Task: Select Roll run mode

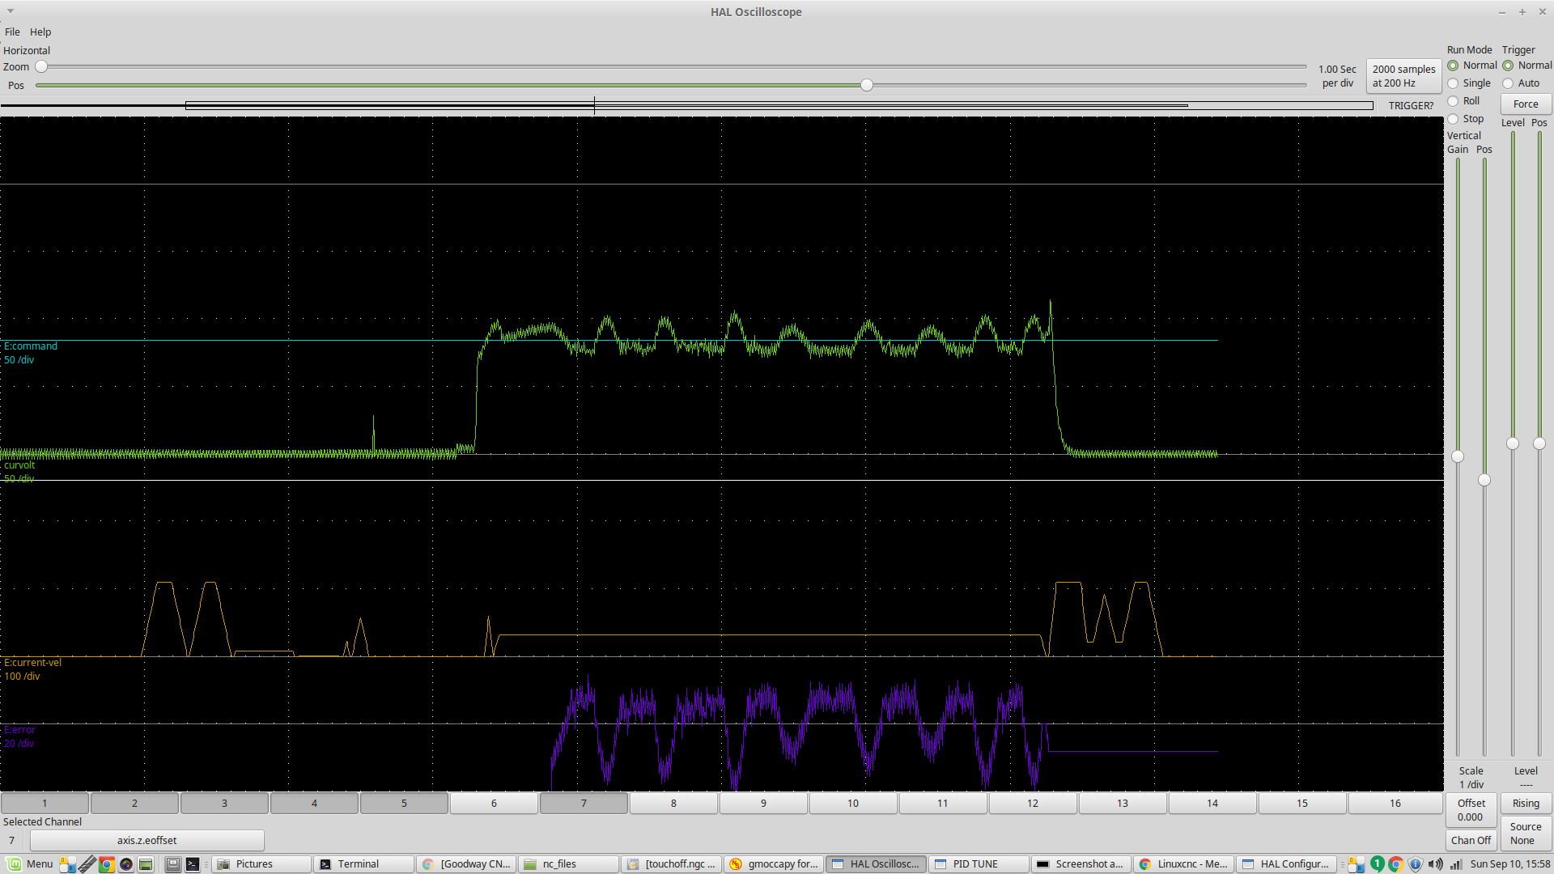Action: 1463,101
